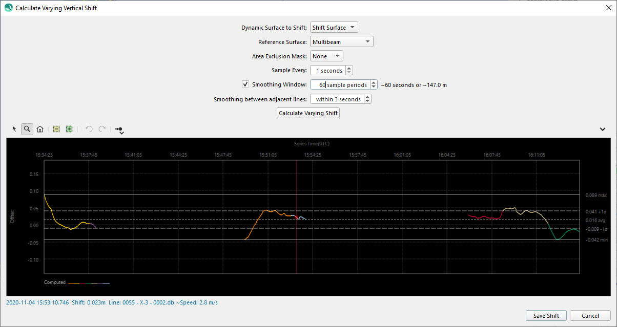Image resolution: width=617 pixels, height=327 pixels.
Task: Decrease the Smoothing Window sample periods
Action: (x=374, y=87)
